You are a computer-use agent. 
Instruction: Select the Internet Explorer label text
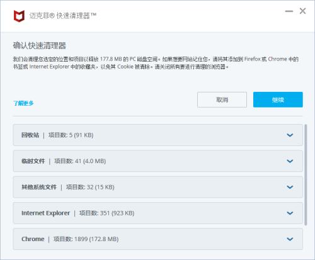[45, 213]
